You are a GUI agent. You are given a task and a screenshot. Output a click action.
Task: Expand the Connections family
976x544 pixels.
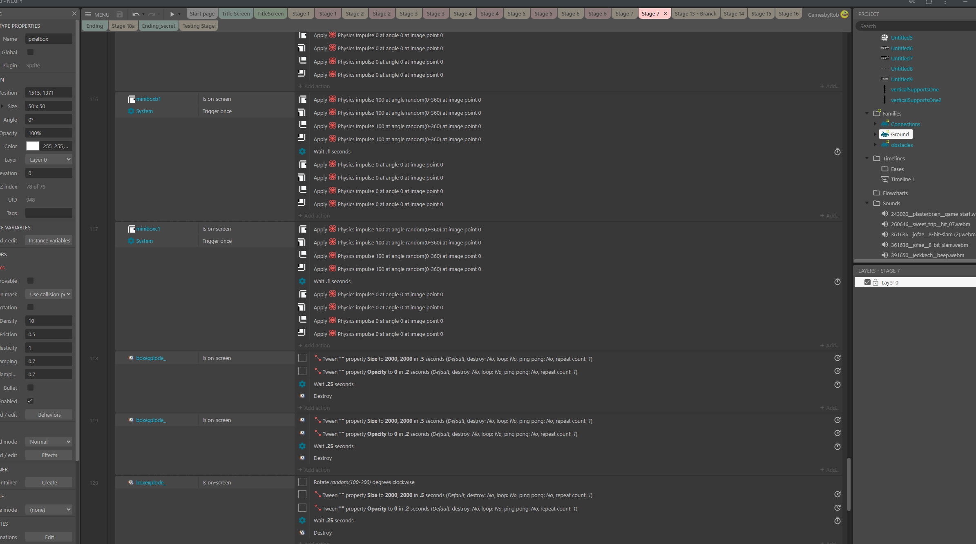pyautogui.click(x=875, y=124)
